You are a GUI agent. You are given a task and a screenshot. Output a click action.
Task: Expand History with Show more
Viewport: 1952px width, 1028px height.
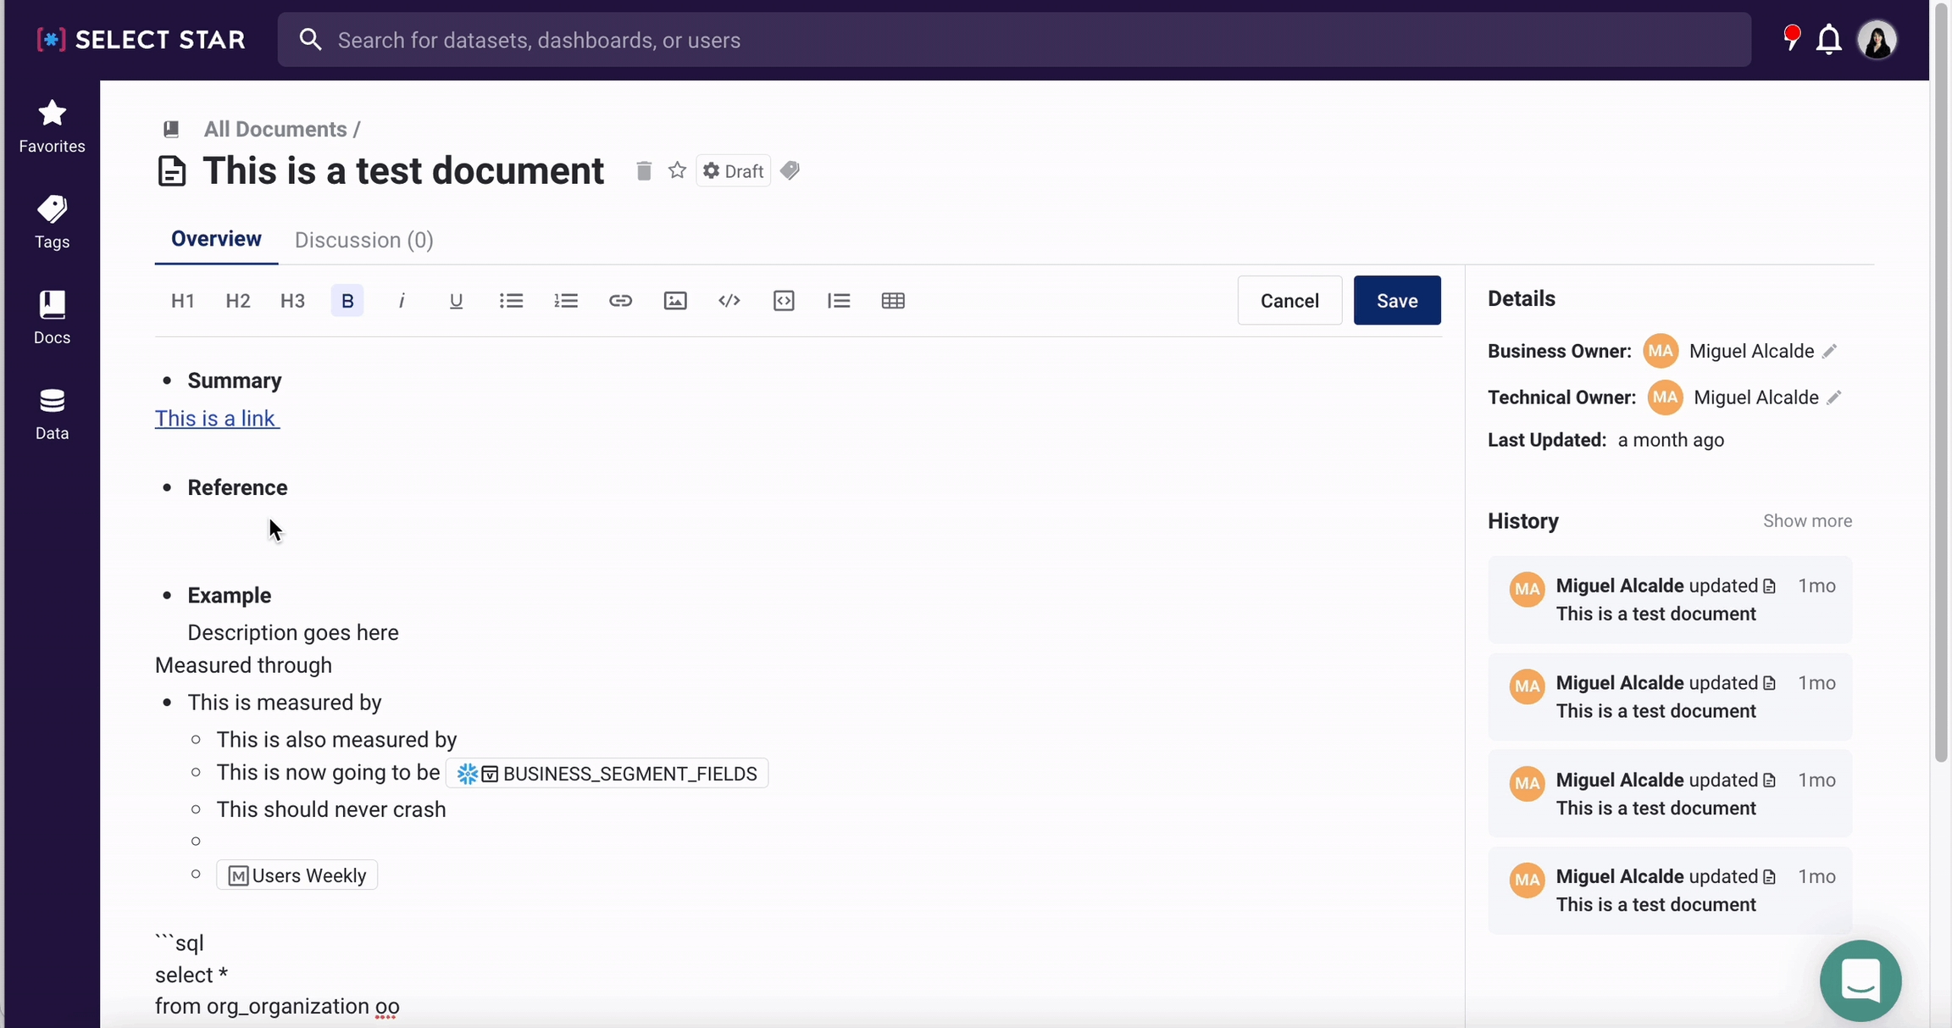tap(1807, 521)
